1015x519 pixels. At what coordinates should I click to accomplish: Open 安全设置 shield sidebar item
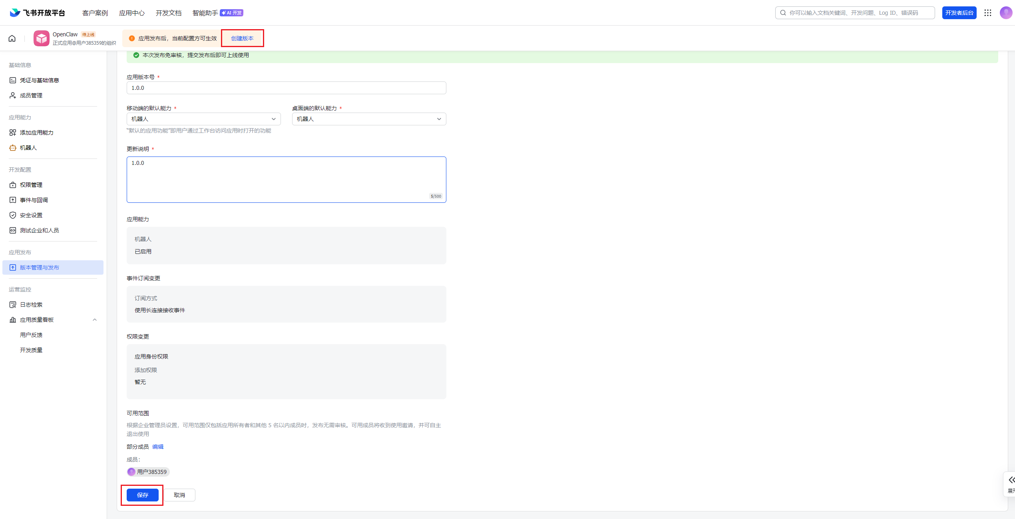31,215
